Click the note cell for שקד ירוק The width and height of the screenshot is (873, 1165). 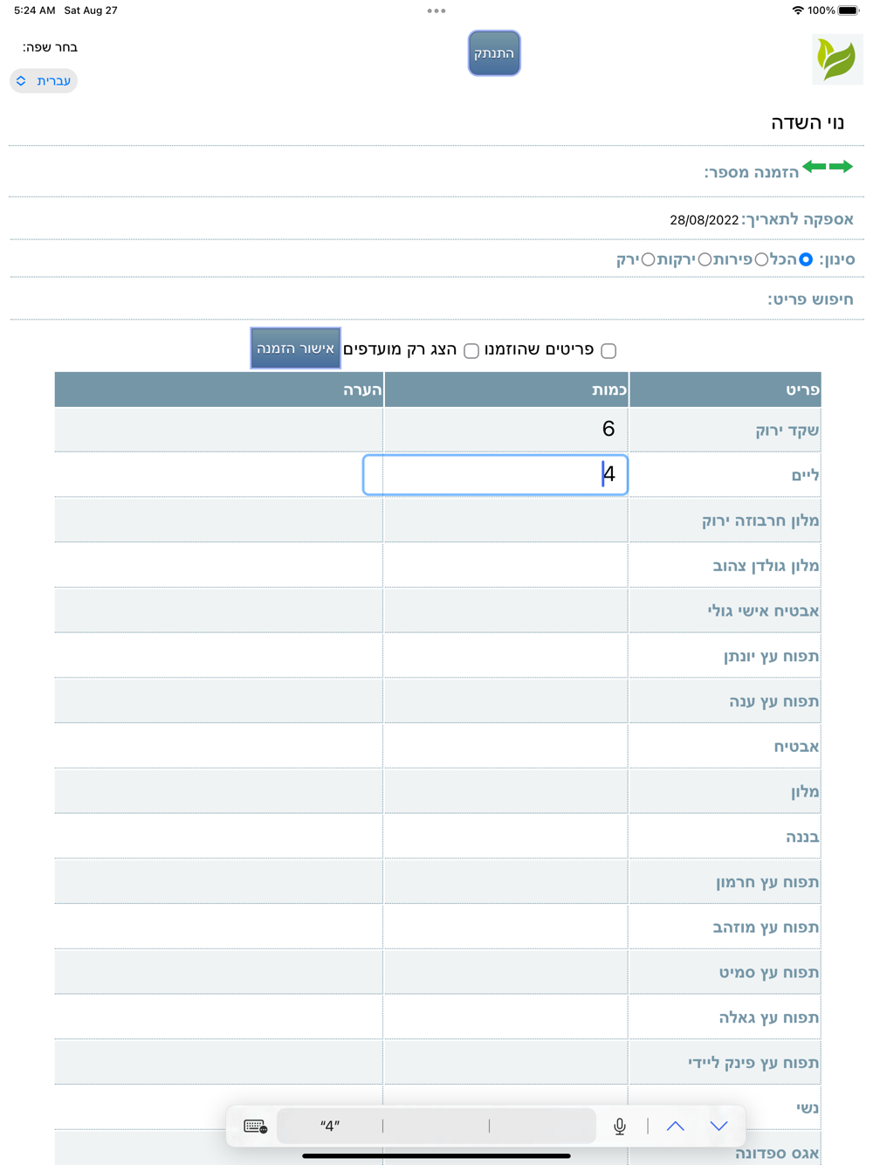218,429
